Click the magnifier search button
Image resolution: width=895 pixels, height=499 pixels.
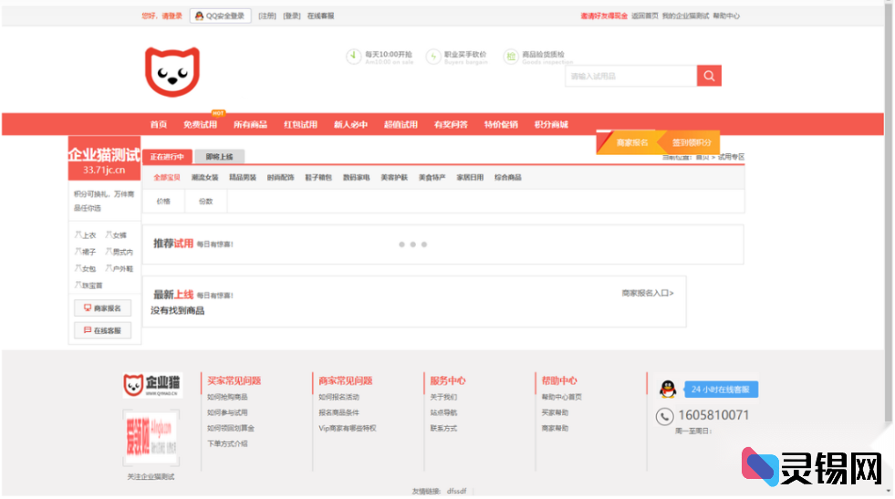click(709, 76)
